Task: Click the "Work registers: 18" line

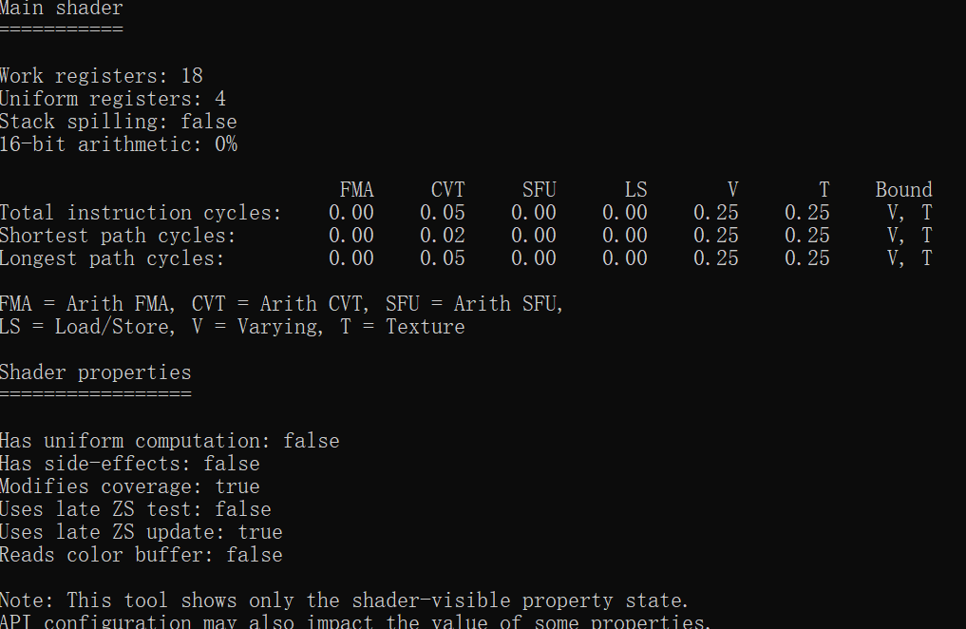Action: point(102,76)
